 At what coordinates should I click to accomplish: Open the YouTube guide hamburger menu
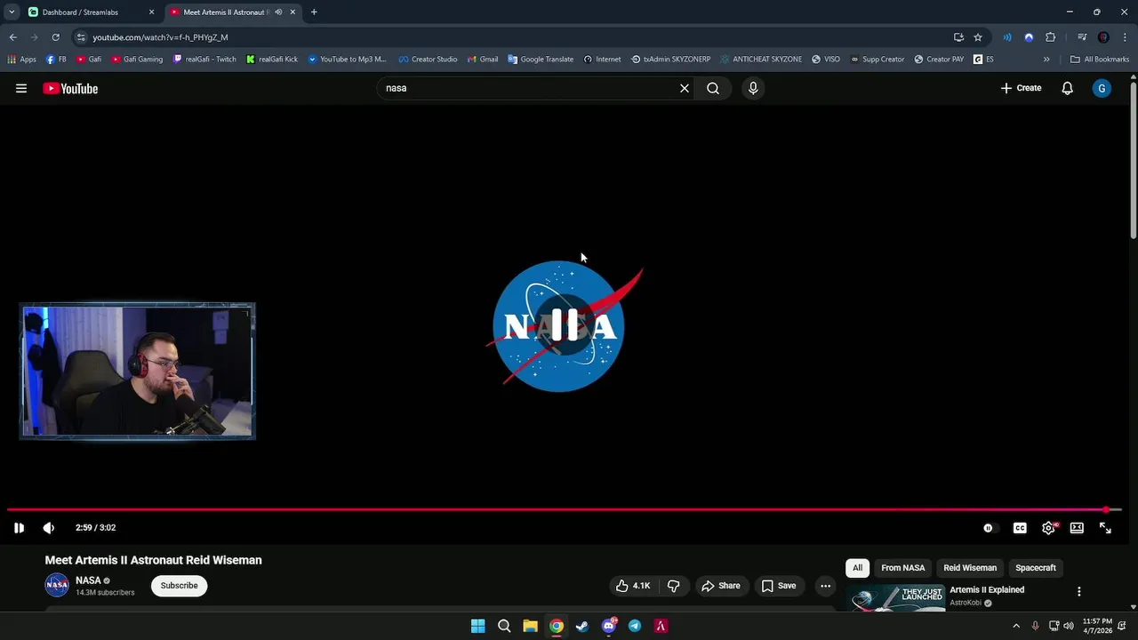(x=21, y=88)
